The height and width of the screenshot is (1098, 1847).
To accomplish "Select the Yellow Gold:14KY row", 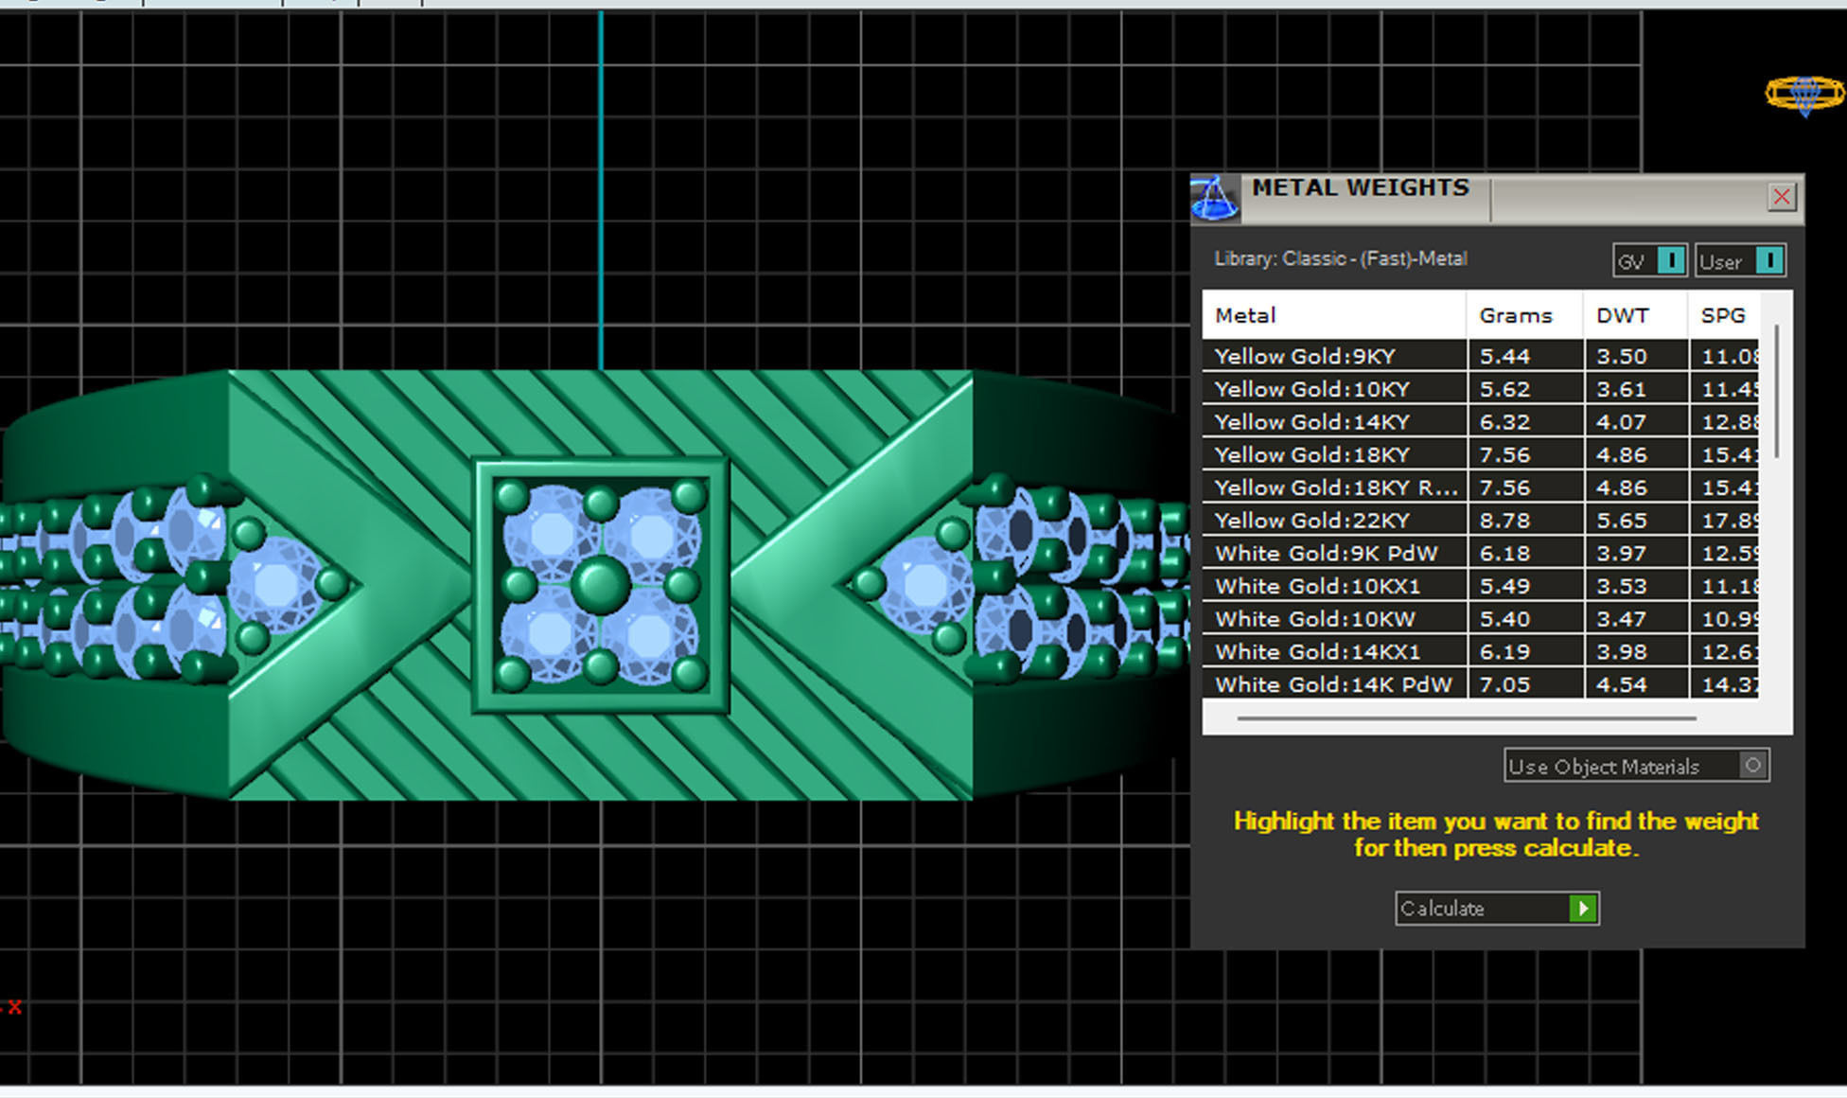I will (1311, 422).
